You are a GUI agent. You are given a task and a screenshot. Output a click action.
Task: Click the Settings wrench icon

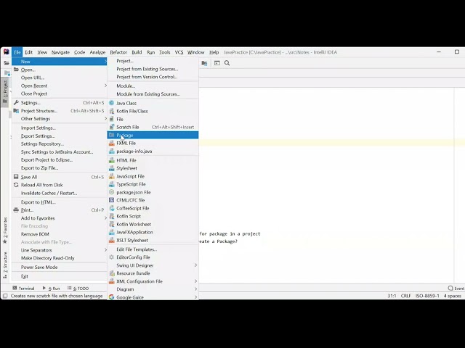point(16,102)
